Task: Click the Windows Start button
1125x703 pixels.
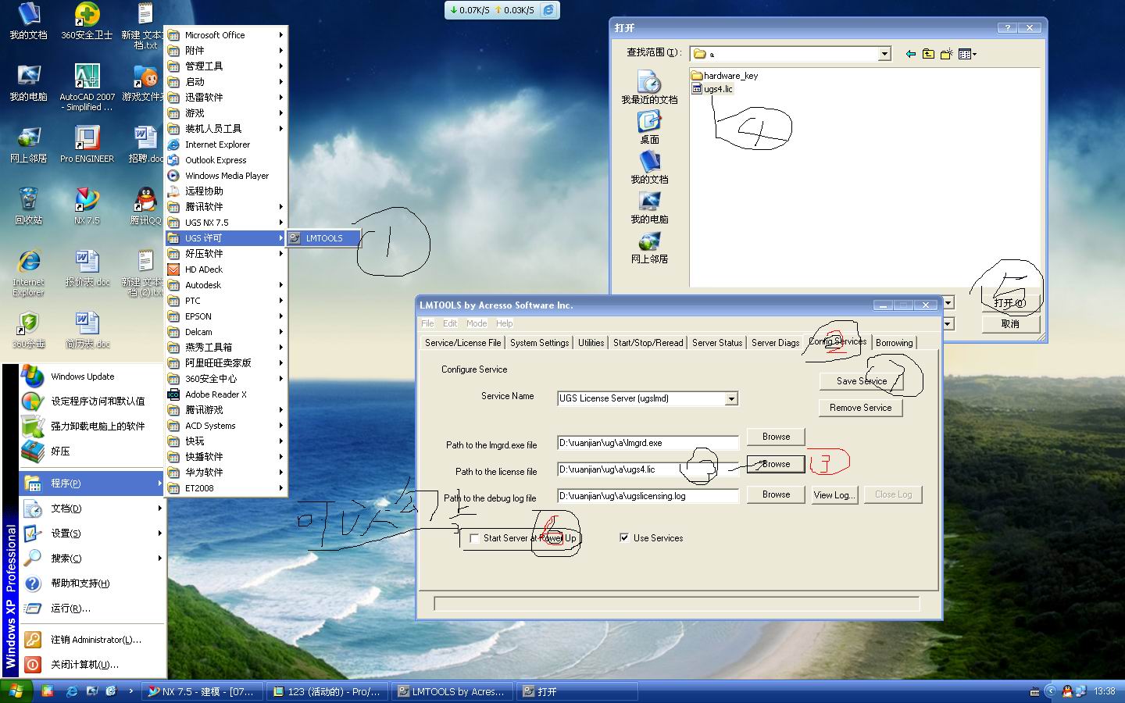Action: tap(16, 691)
